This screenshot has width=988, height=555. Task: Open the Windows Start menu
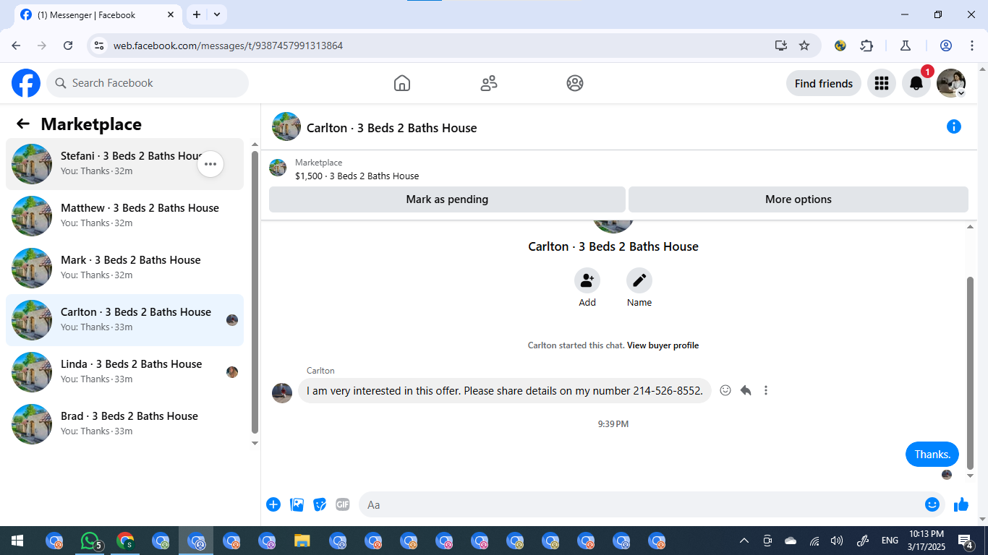[x=17, y=541]
